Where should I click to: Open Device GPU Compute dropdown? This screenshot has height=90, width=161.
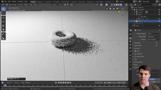[153, 39]
